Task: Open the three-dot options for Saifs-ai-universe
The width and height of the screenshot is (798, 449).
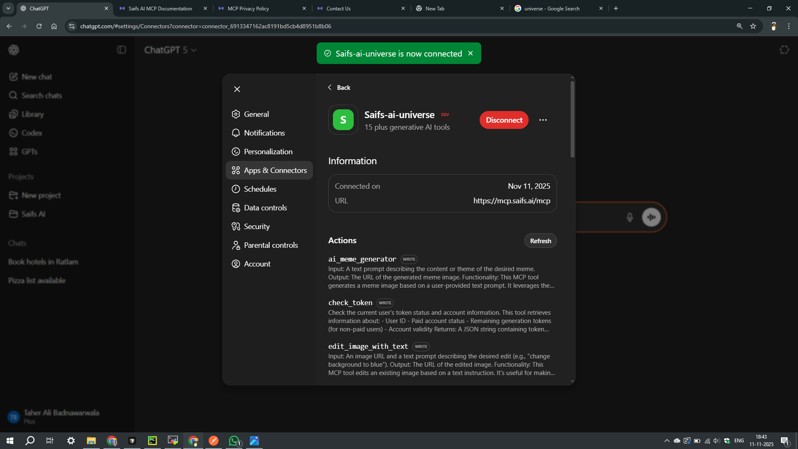Action: [x=543, y=120]
